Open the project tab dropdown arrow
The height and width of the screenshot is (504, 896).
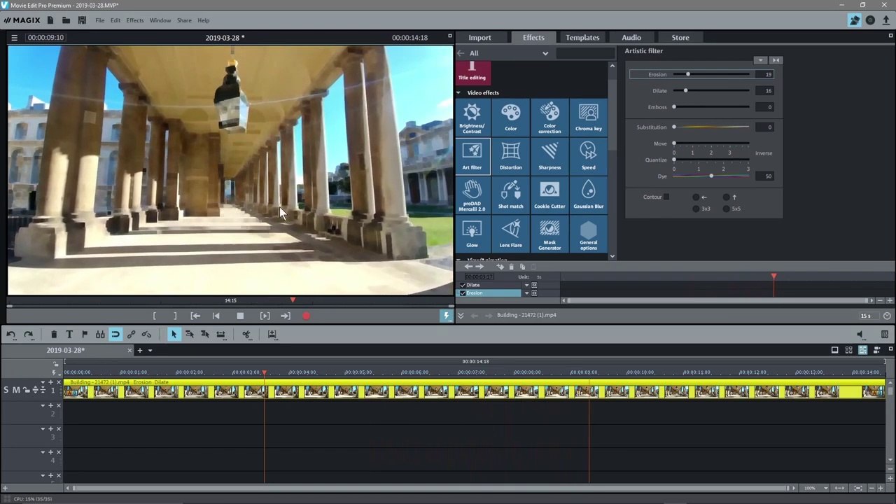(x=150, y=351)
